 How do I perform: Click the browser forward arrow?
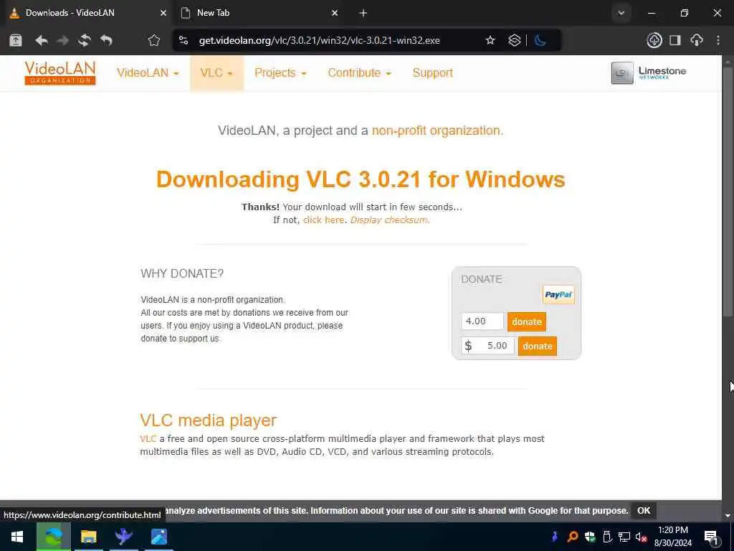pyautogui.click(x=63, y=40)
